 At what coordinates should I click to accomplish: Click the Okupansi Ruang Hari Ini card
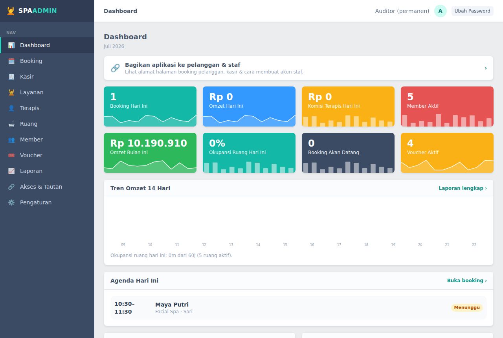tap(249, 153)
